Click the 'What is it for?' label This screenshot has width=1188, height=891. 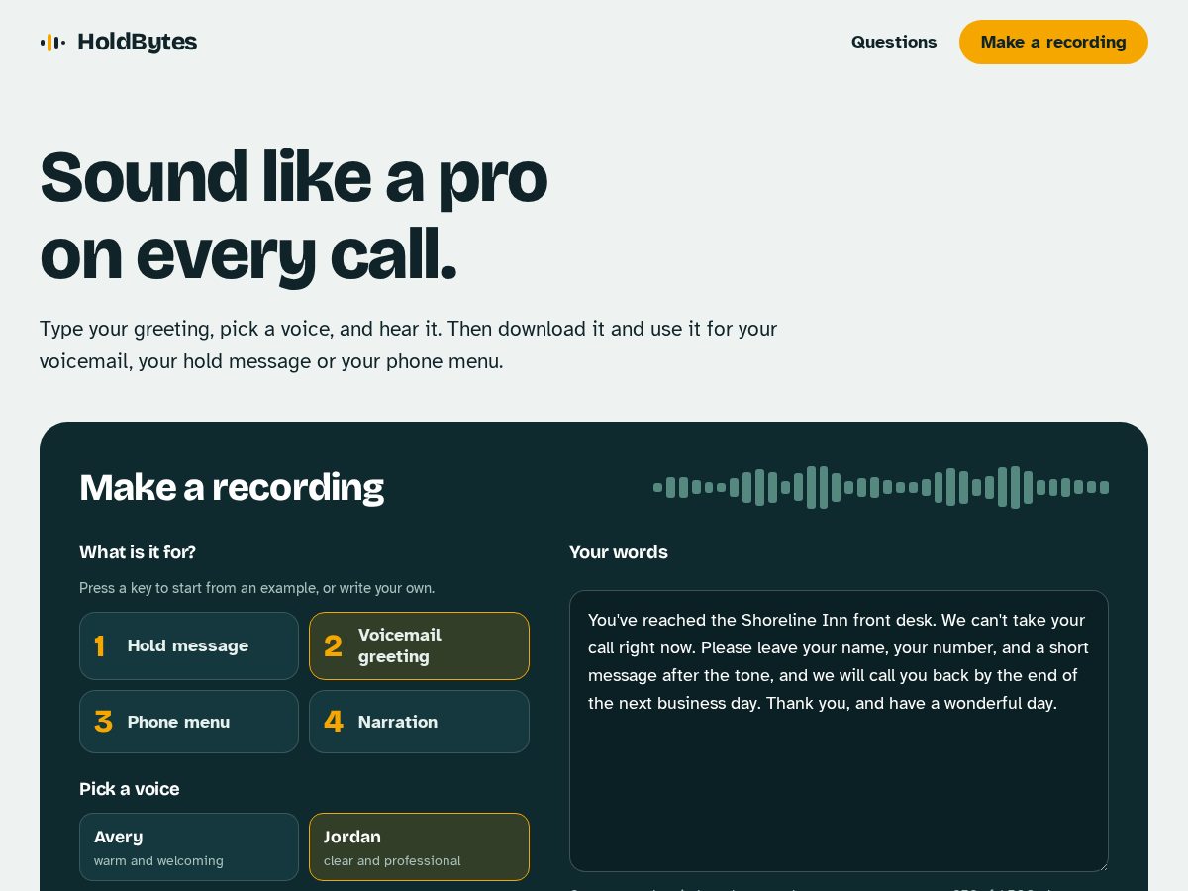[138, 552]
